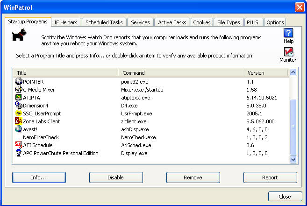Click the AtiSched.exe command cell

(x=136, y=145)
